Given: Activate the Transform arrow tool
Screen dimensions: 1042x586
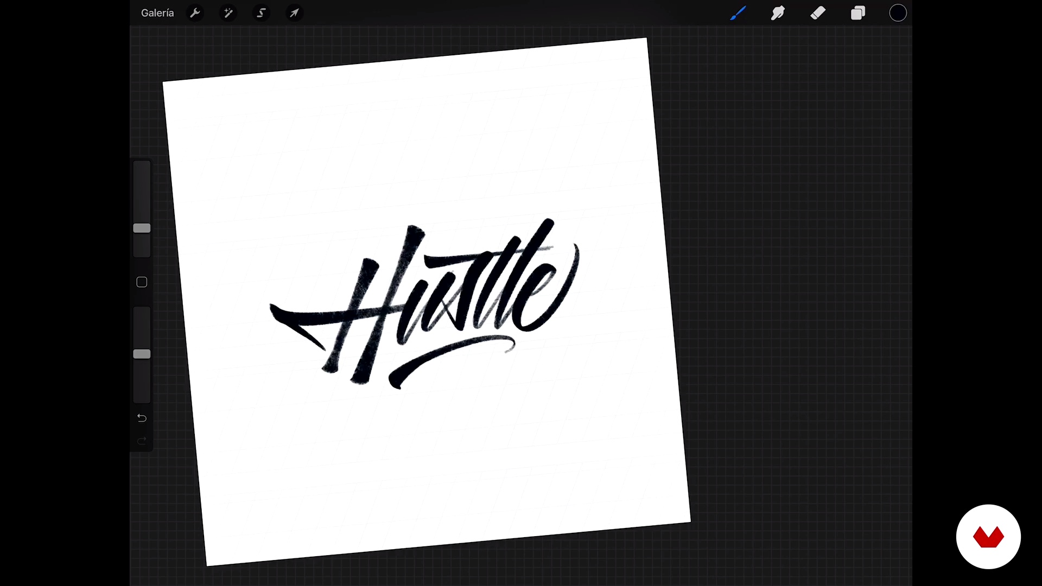Looking at the screenshot, I should [294, 13].
